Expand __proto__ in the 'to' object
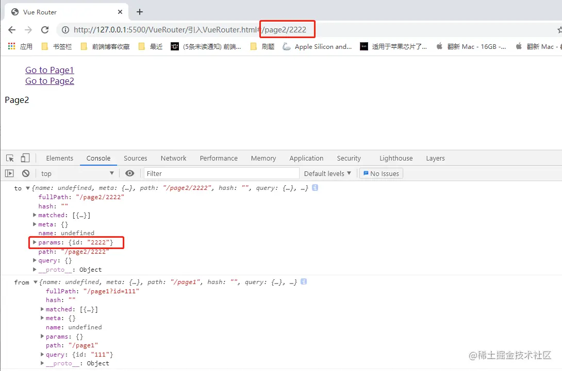Image resolution: width=562 pixels, height=371 pixels. 35,270
